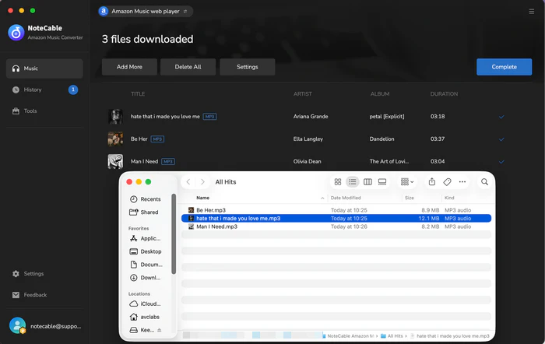Click the checkmark on Man I Need row

(501, 162)
